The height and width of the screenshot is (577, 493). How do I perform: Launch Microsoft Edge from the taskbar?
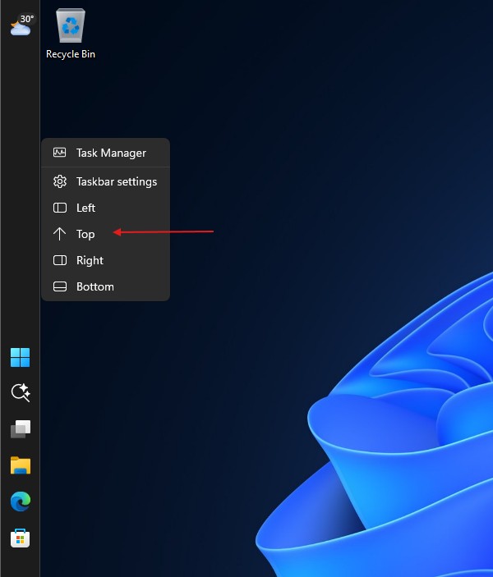21,501
